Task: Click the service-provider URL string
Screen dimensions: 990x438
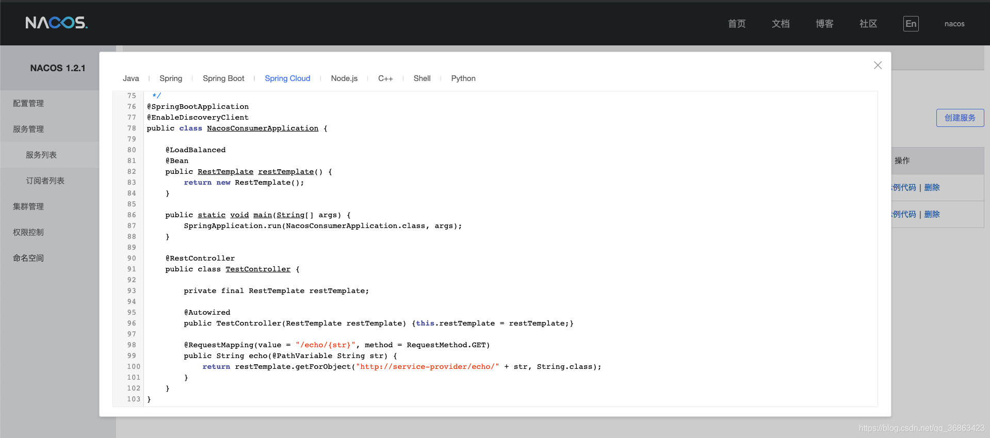Action: point(428,366)
